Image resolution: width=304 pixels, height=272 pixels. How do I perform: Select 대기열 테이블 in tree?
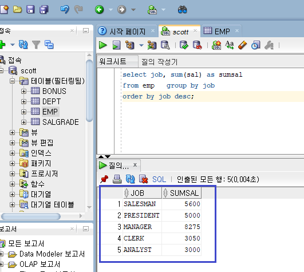(x=53, y=204)
